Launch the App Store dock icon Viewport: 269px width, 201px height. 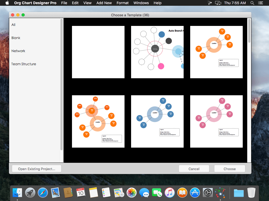195,193
